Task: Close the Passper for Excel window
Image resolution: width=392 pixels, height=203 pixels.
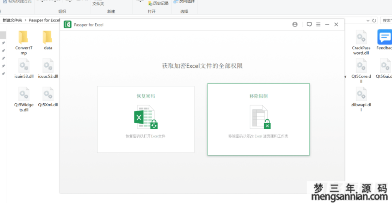Action: point(336,24)
